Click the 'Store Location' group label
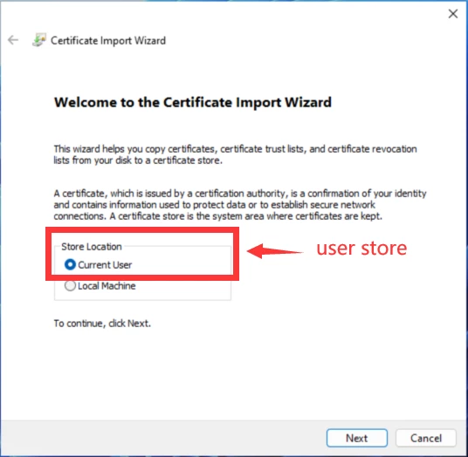Image resolution: width=468 pixels, height=457 pixels. tap(92, 247)
